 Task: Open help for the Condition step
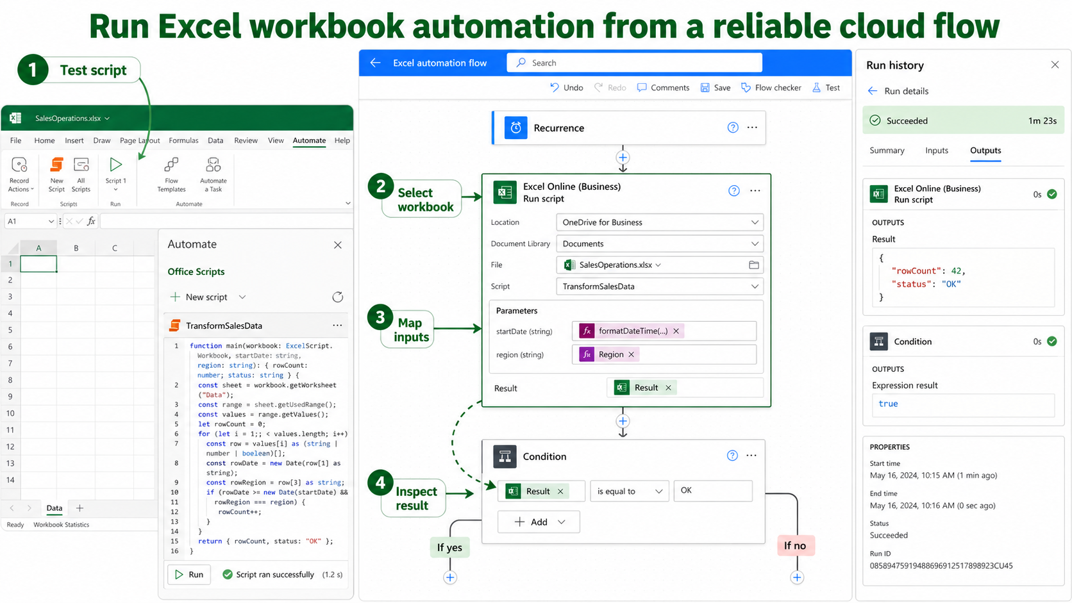(732, 456)
